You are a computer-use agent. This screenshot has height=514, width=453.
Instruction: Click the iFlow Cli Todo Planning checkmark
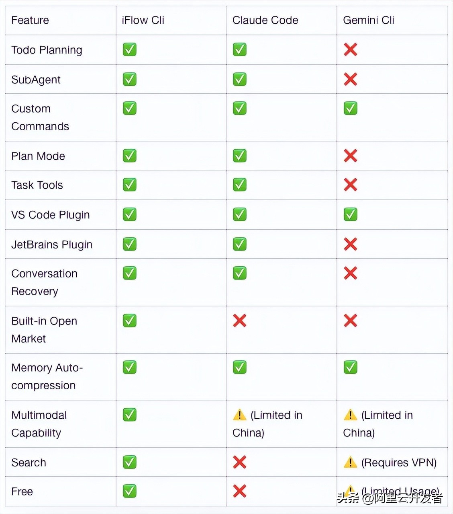[x=129, y=49]
